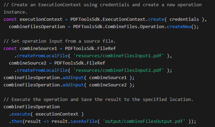Click the execute method call
Image resolution: width=215 pixels, height=127 pixels.
[x=21, y=114]
